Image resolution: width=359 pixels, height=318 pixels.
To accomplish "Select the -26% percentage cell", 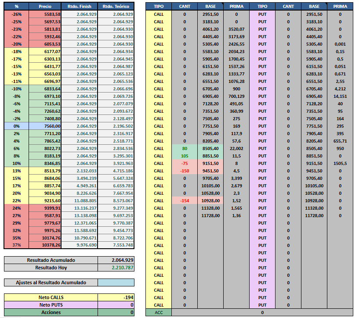I will click(17, 14).
